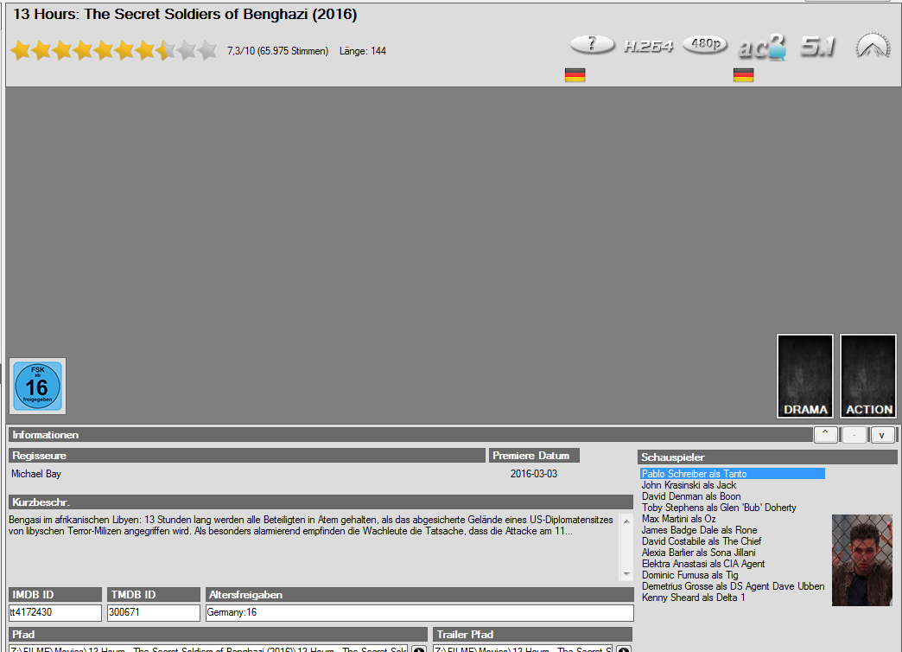Viewport: 902px width, 652px height.
Task: Select 'Pablo Schreiber als Tanto' in the cast list
Action: 733,474
